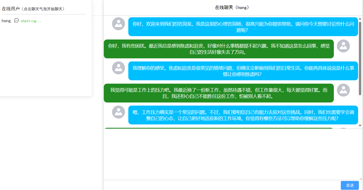Viewport: 363px width, 190px height.
Task: Click the chat scrollbar down arrow
Action: (x=360, y=125)
